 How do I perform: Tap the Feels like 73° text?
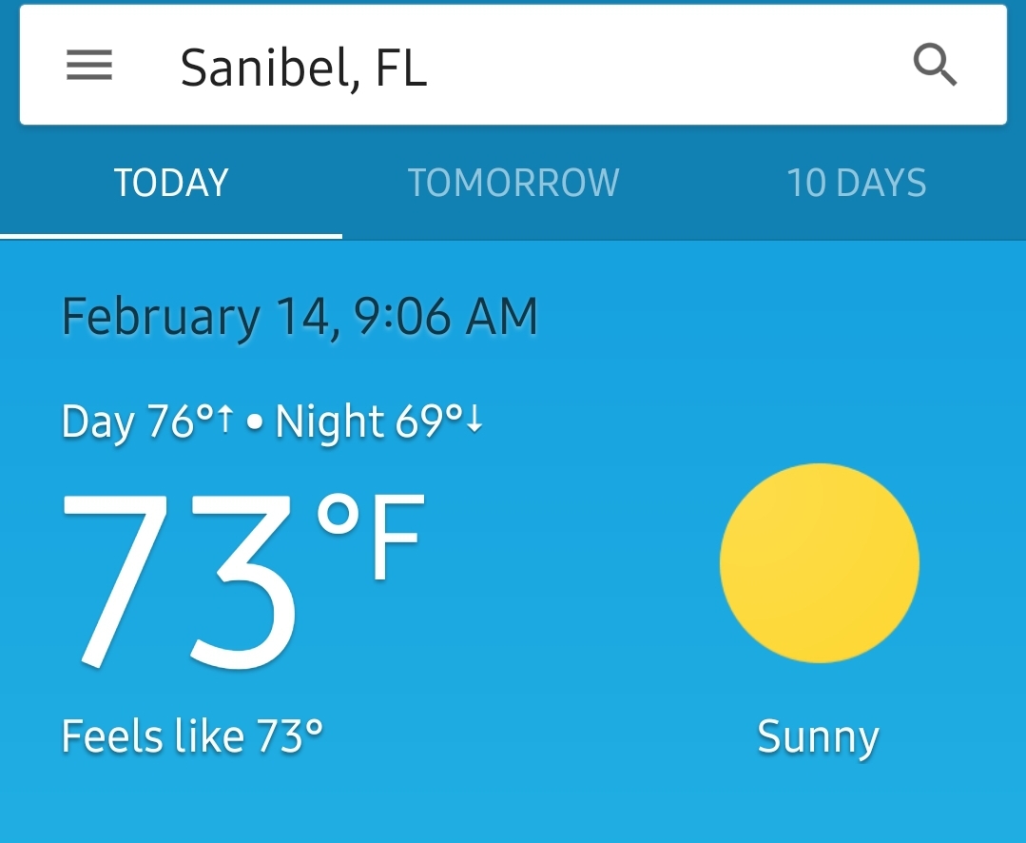pos(192,736)
